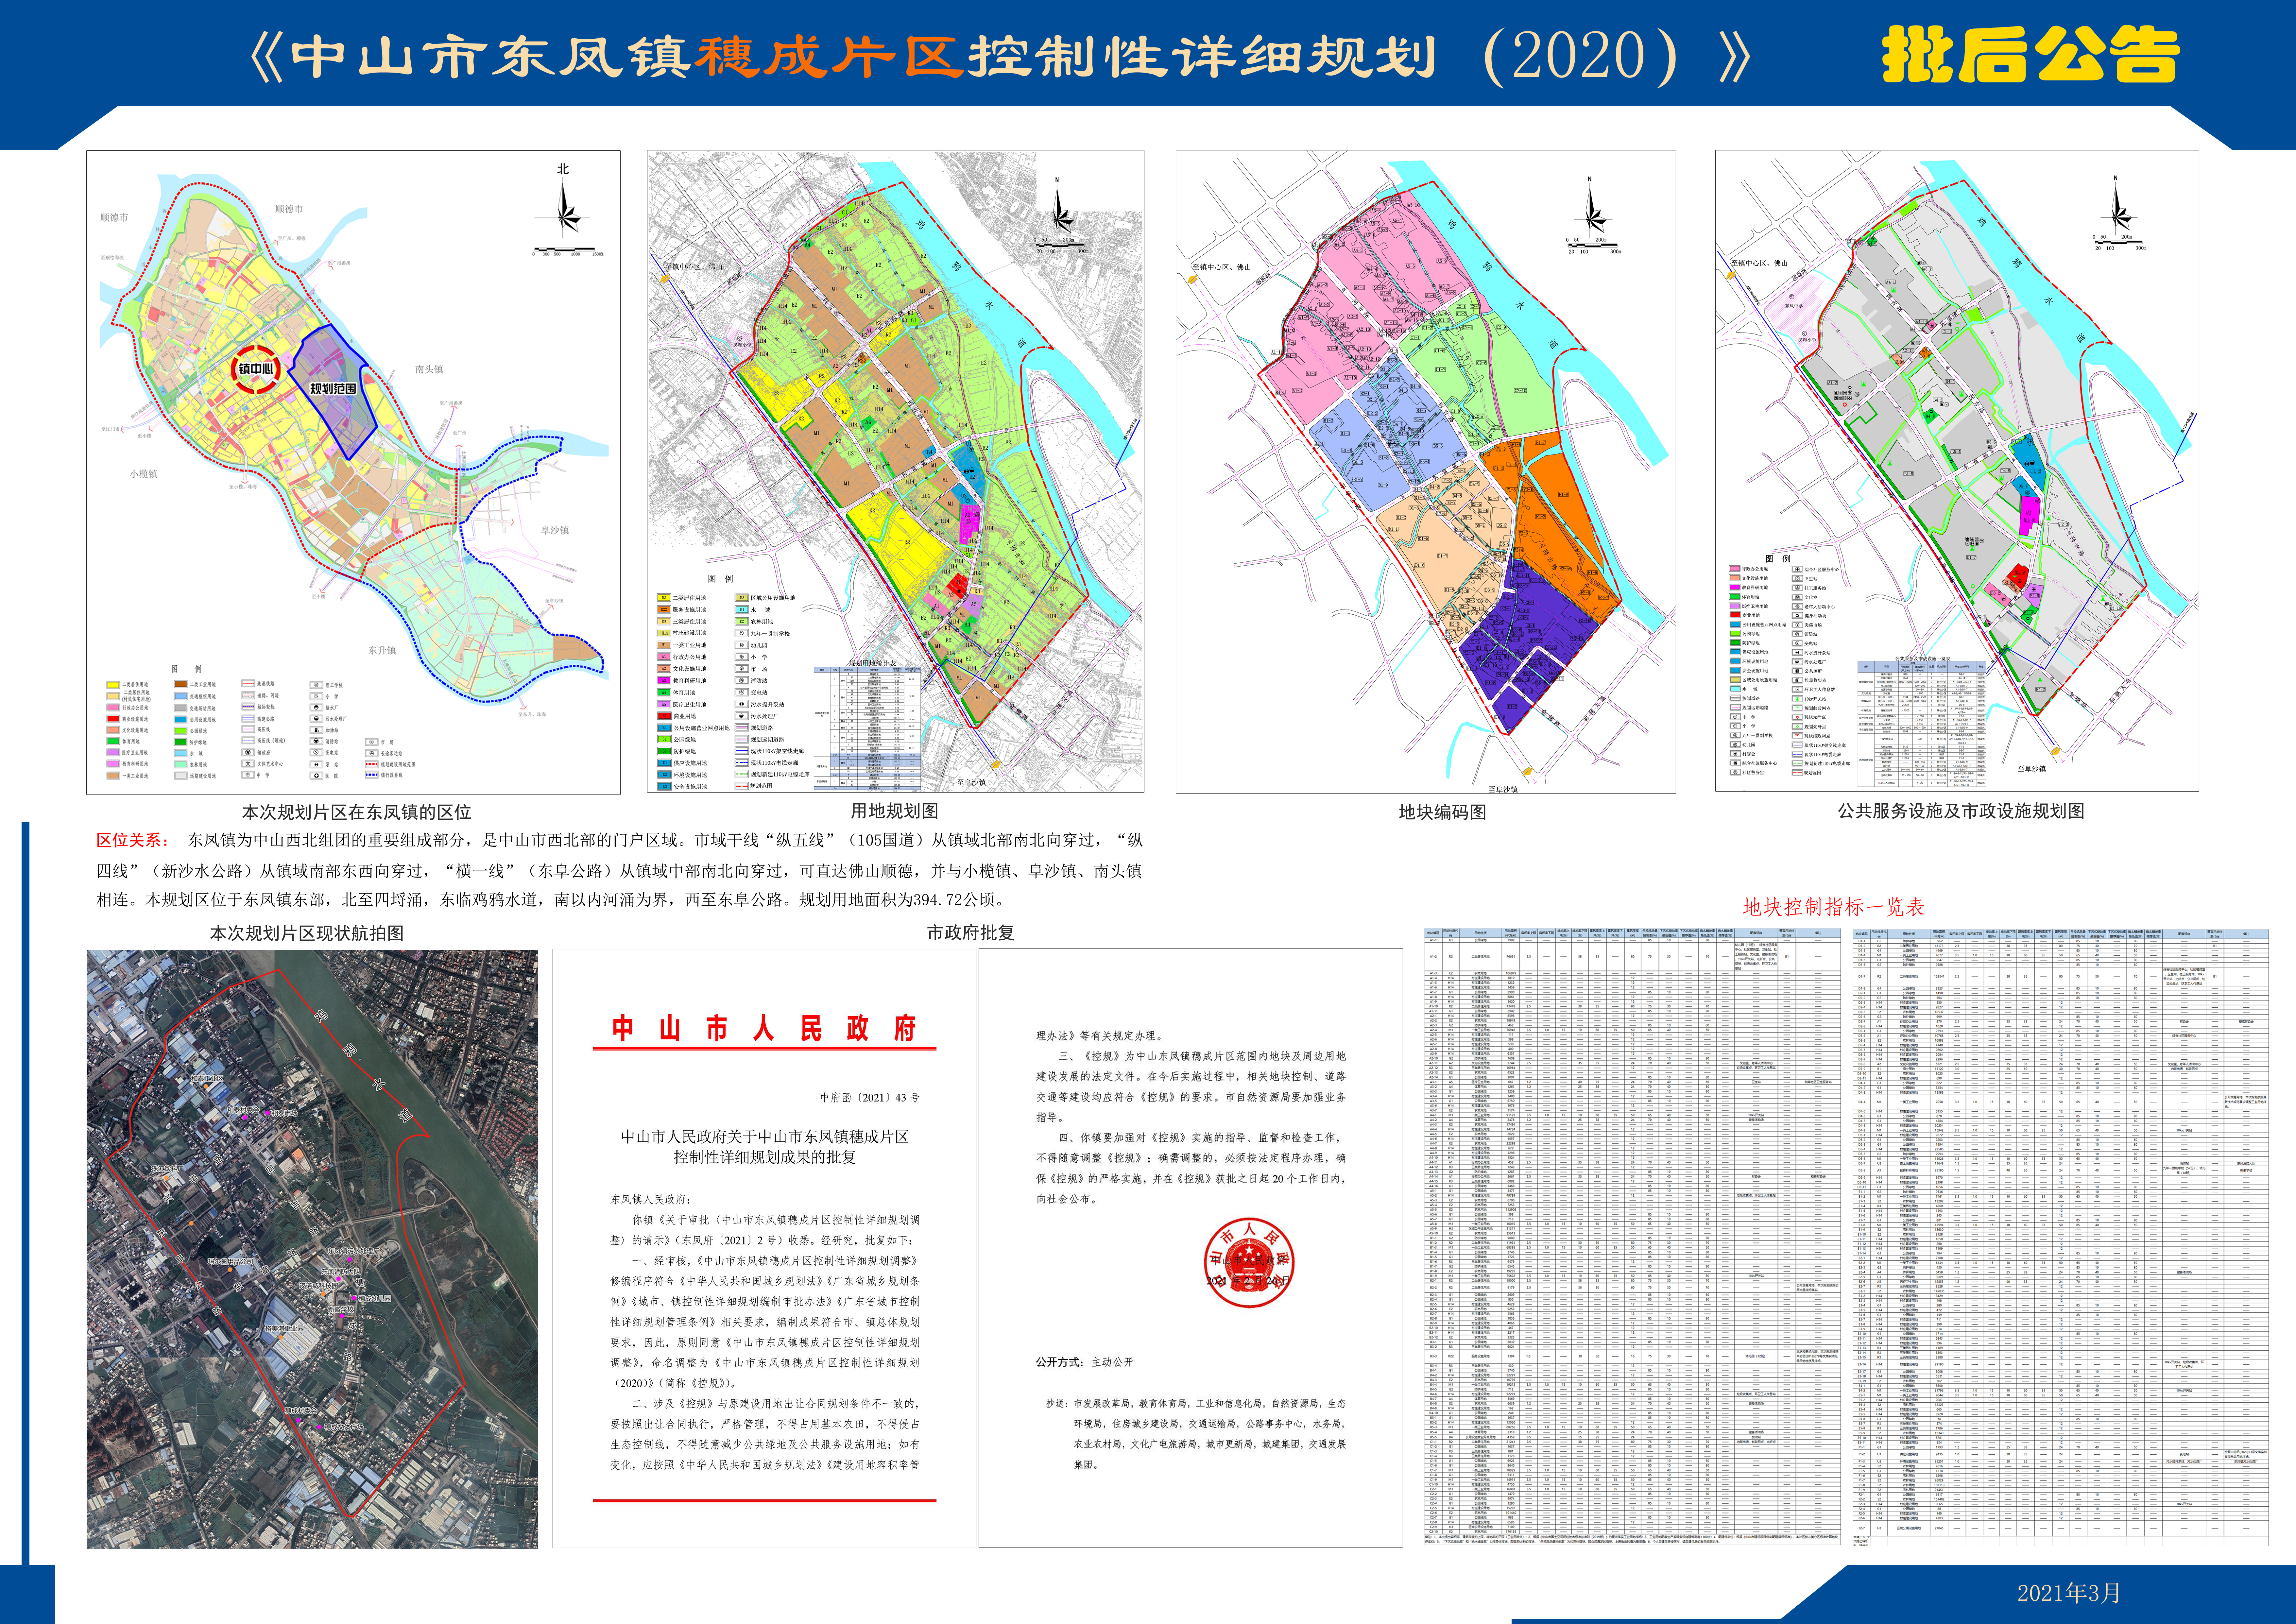Click the 小榄镇 label on the location map
This screenshot has height=1624, width=2296.
click(143, 474)
